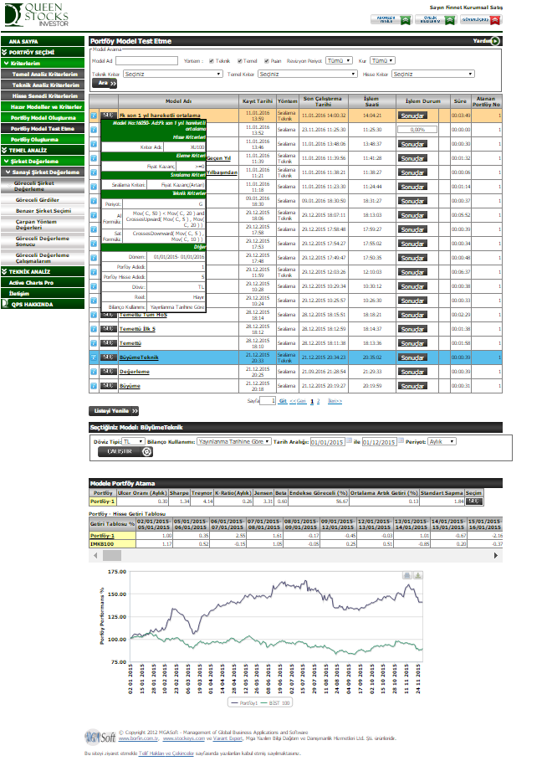This screenshot has height=761, width=547.
Task: Open the Revizyon Periyot dropdown
Action: (x=339, y=60)
